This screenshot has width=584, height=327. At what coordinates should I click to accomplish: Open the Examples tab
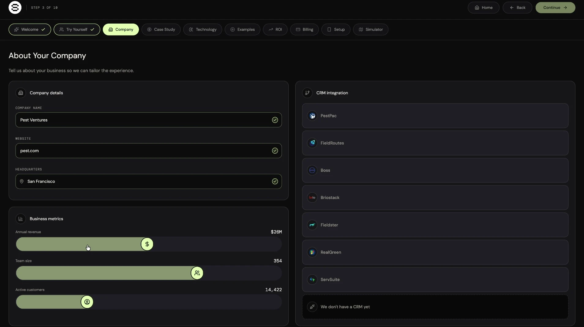[242, 29]
